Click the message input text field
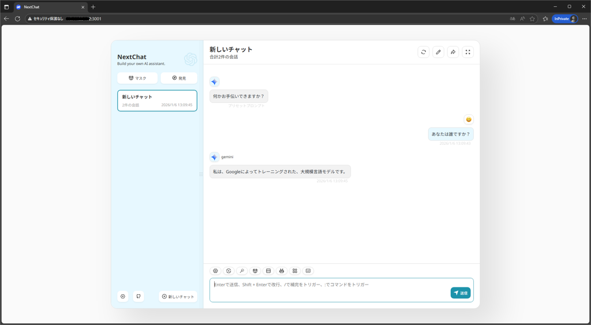This screenshot has width=591, height=325. click(329, 289)
